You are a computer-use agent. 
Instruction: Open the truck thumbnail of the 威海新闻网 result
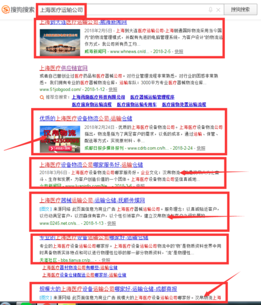(x=60, y=43)
